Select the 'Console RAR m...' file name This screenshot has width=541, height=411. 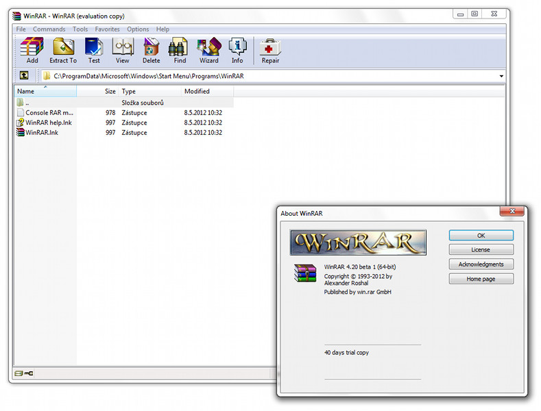pyautogui.click(x=49, y=113)
